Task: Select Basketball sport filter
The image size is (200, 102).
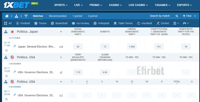Action: [59, 23]
